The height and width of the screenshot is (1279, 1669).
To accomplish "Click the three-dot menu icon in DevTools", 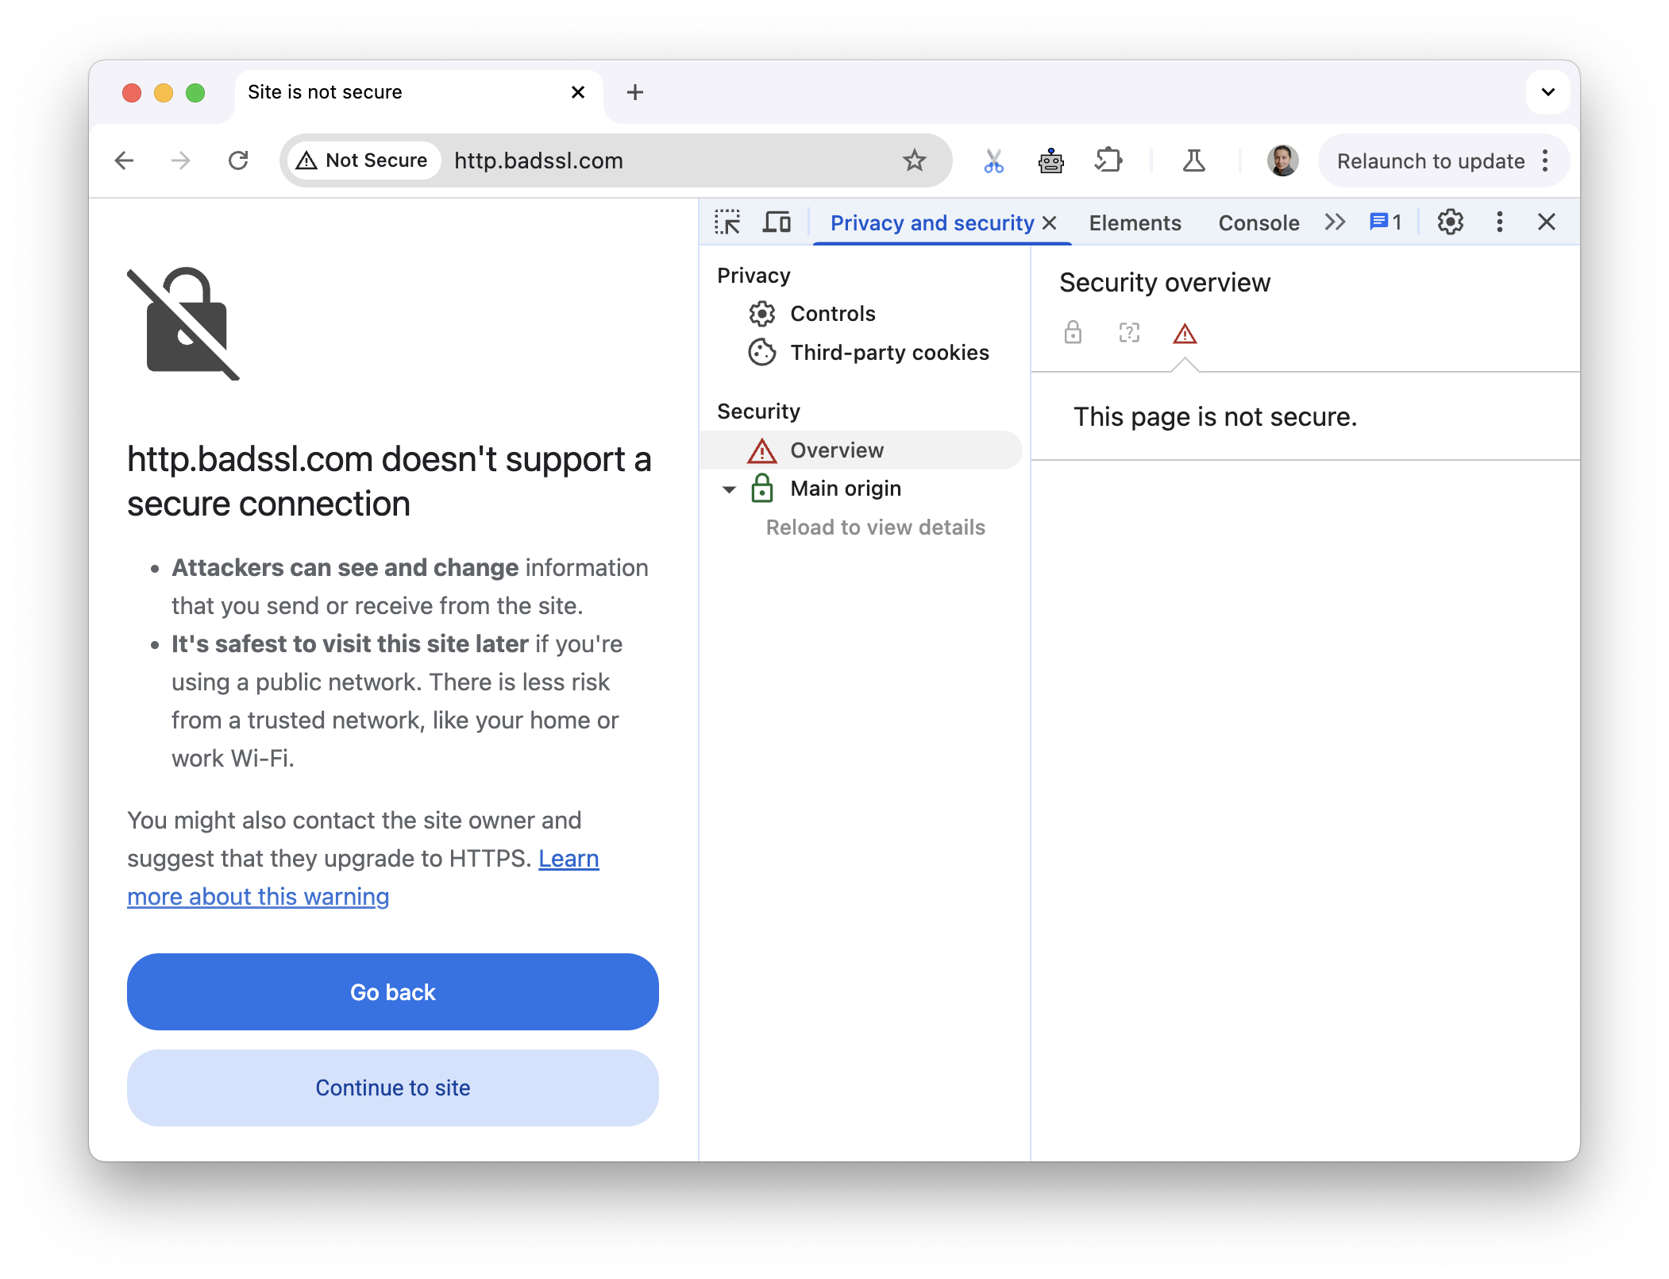I will (x=1498, y=222).
